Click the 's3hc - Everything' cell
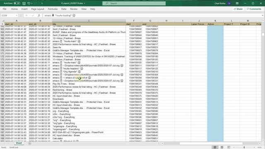This screenshot has height=149, width=265. pos(89,114)
